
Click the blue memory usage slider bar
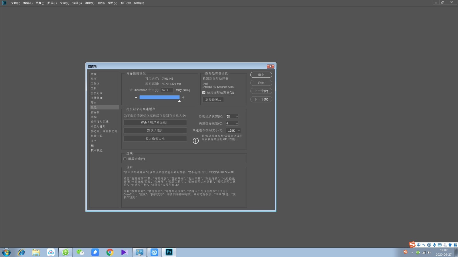(x=159, y=97)
